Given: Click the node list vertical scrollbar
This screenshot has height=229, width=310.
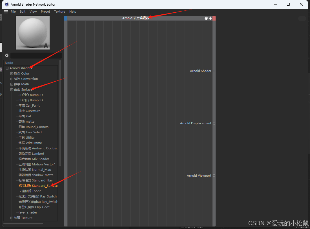Looking at the screenshot, I should click(x=60, y=113).
